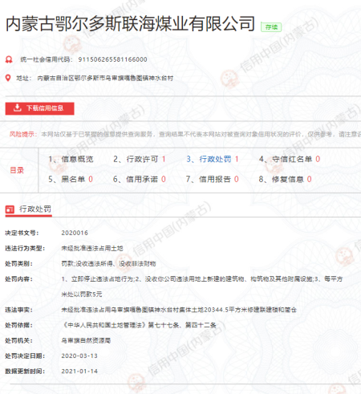Viewport: 361px width, 394px height.
Task: Open 1、信息概览 in the directory
Action: coord(71,159)
